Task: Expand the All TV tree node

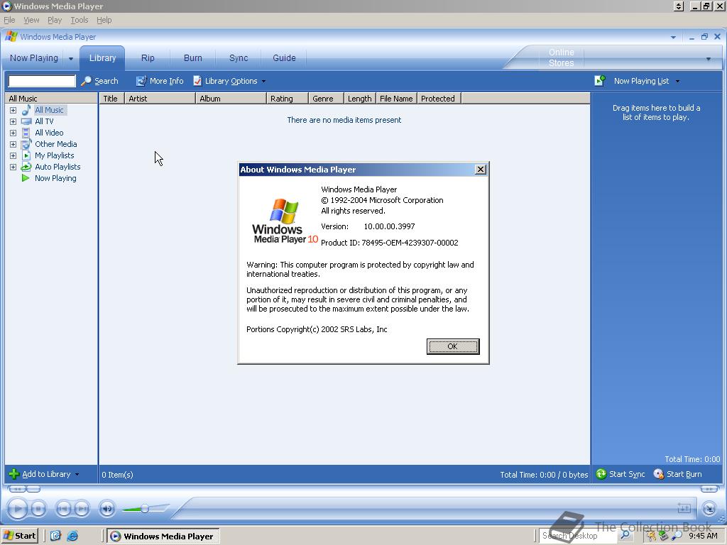Action: [x=13, y=121]
